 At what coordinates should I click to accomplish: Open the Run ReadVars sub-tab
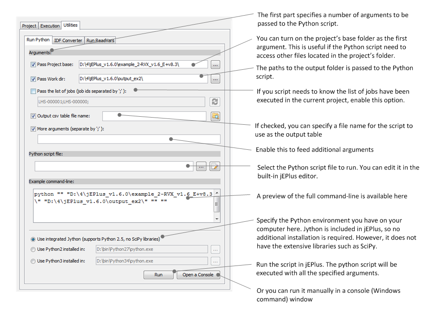coord(100,40)
